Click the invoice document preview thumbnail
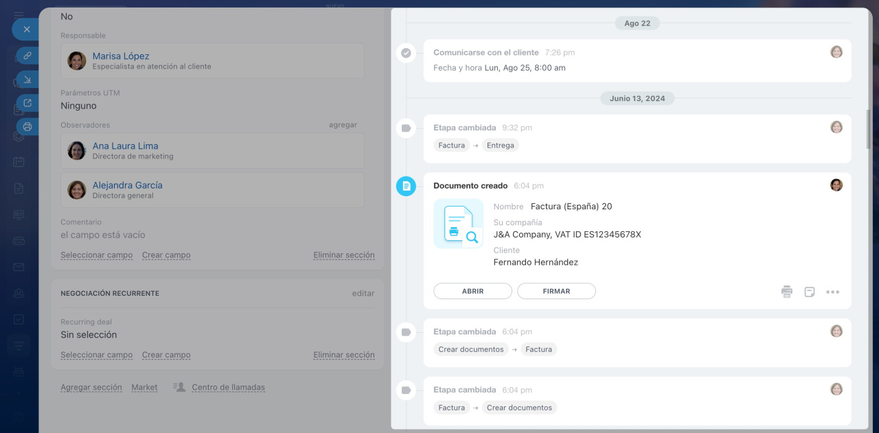This screenshot has height=433, width=879. tap(458, 224)
